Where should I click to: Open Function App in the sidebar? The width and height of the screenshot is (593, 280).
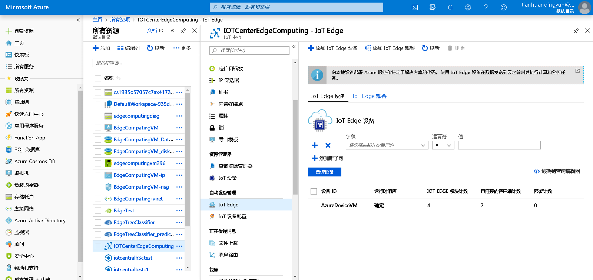30,138
